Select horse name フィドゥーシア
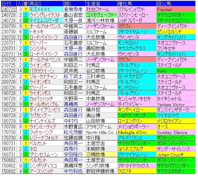 tap(46, 132)
